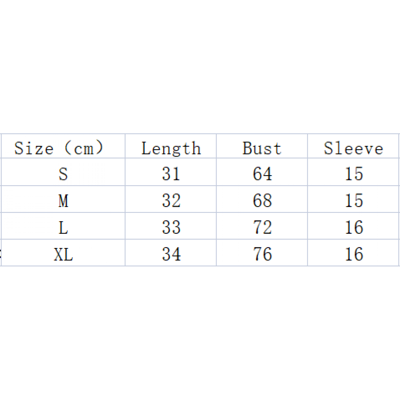The height and width of the screenshot is (400, 400).
Task: Select the Length column header
Action: pyautogui.click(x=171, y=148)
